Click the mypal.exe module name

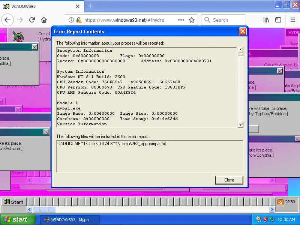[x=69, y=108]
